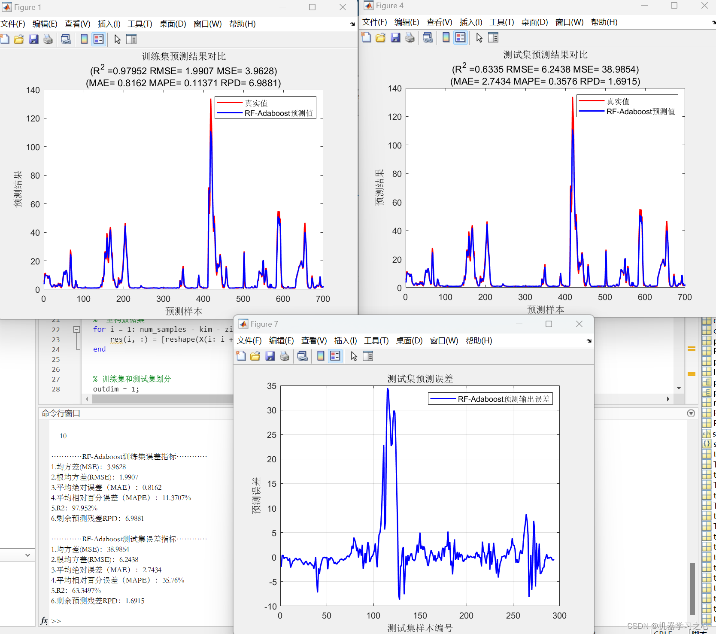Insert colorbar via Figure 4 toolbar icon
This screenshot has height=634, width=716.
tap(446, 38)
